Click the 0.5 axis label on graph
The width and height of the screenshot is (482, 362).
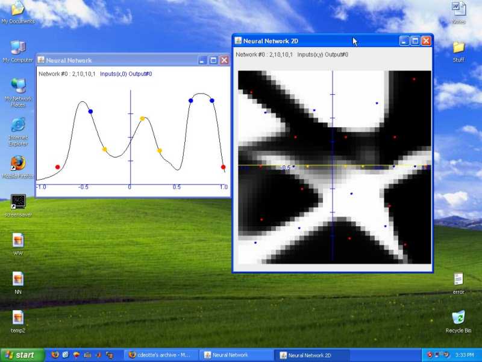[x=177, y=187]
